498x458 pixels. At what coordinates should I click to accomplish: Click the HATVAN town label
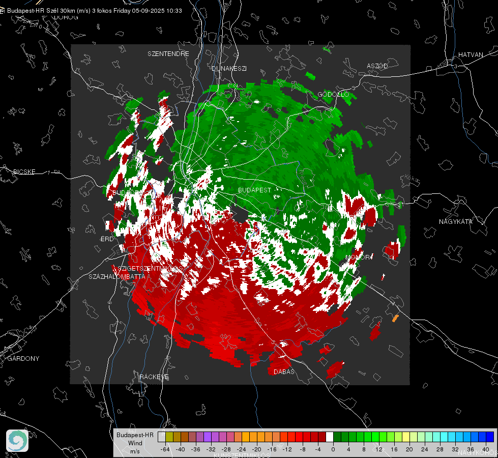tap(471, 54)
